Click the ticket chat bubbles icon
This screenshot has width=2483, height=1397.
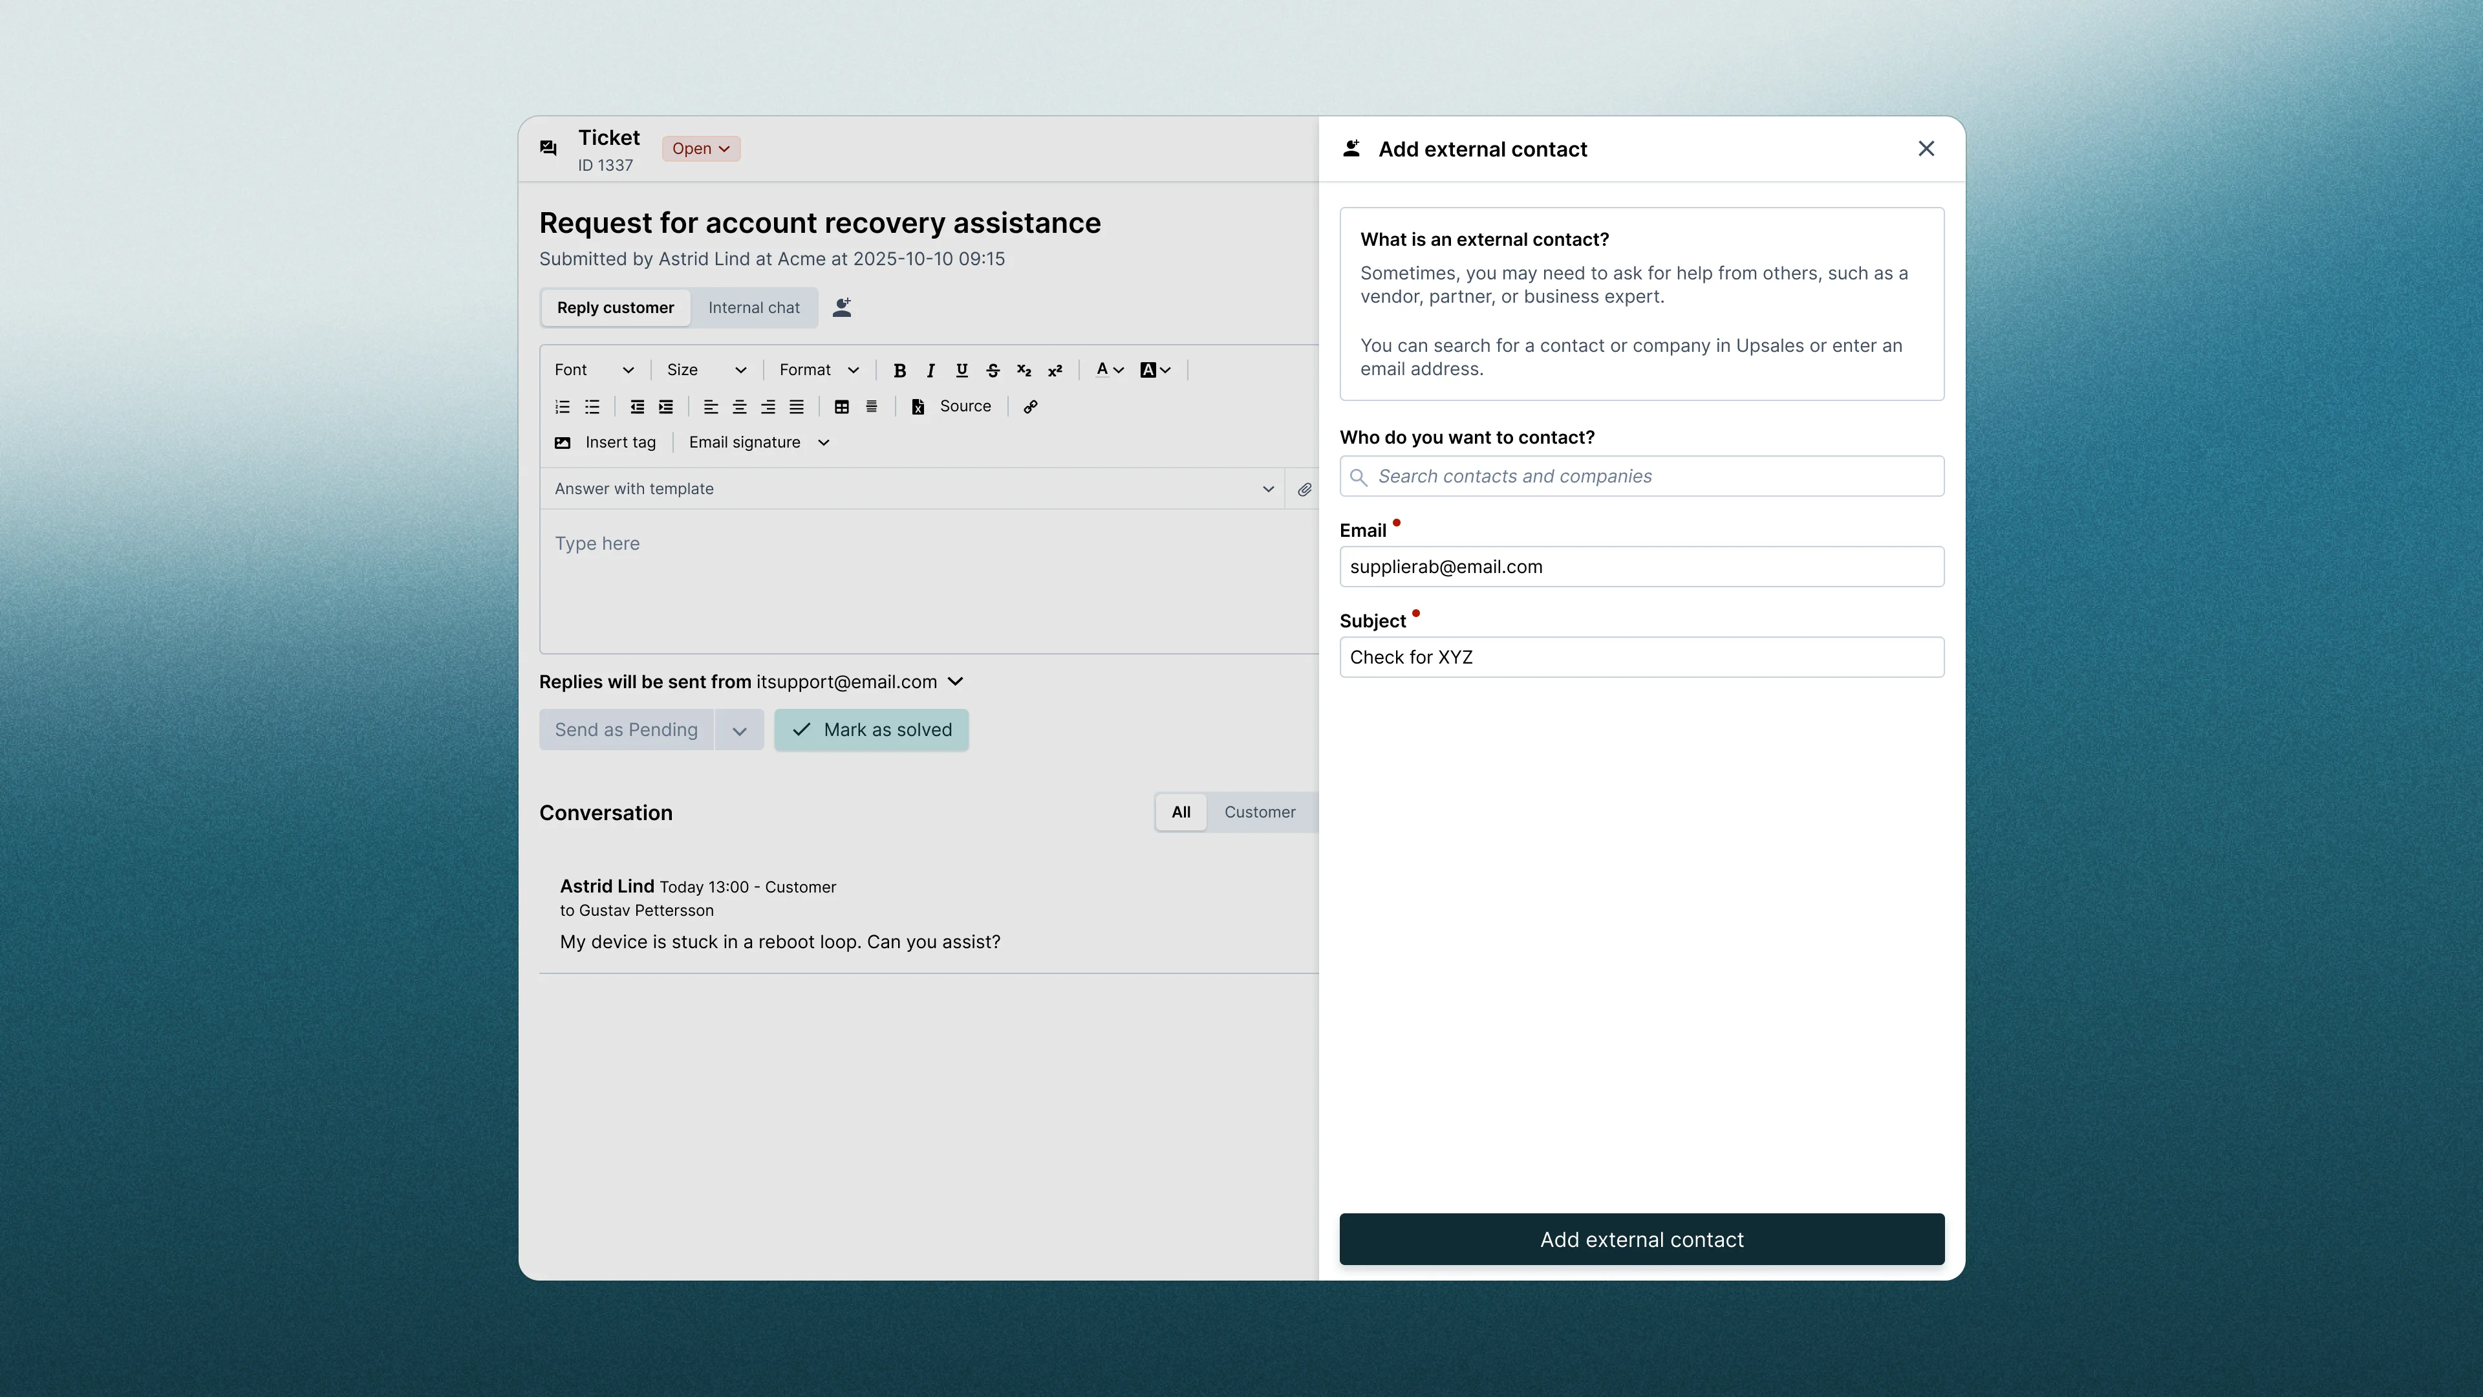[x=548, y=149]
